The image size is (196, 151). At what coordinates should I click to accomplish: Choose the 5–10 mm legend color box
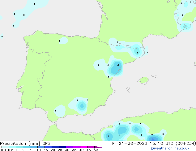(34, 147)
